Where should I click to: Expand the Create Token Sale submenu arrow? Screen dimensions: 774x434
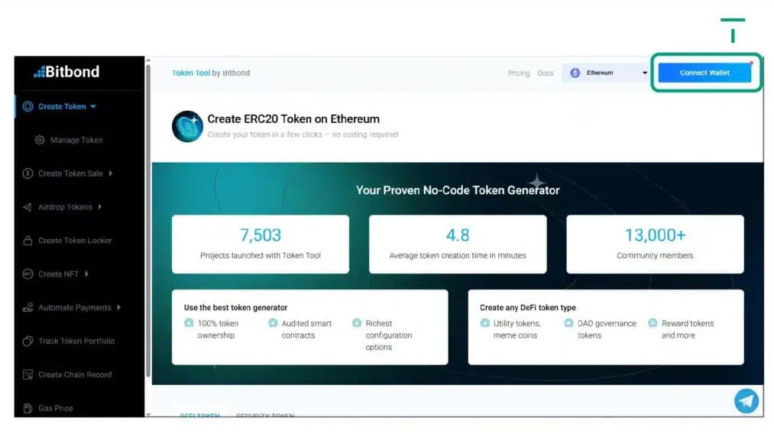111,173
